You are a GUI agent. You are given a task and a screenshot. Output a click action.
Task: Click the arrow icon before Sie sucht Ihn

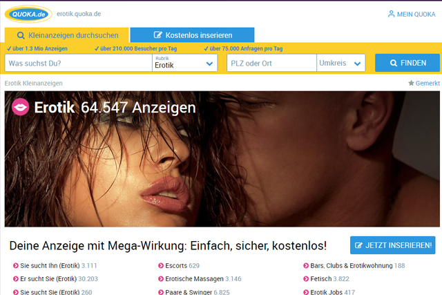point(16,265)
